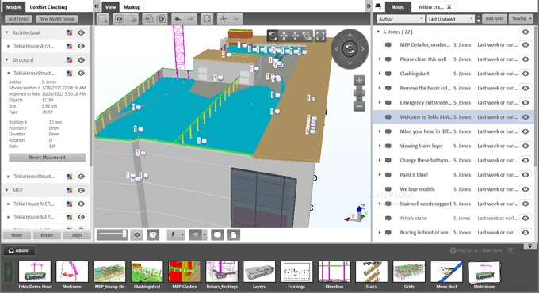Click the zoom in plus button
Image resolution: width=539 pixels, height=293 pixels.
pyautogui.click(x=359, y=81)
